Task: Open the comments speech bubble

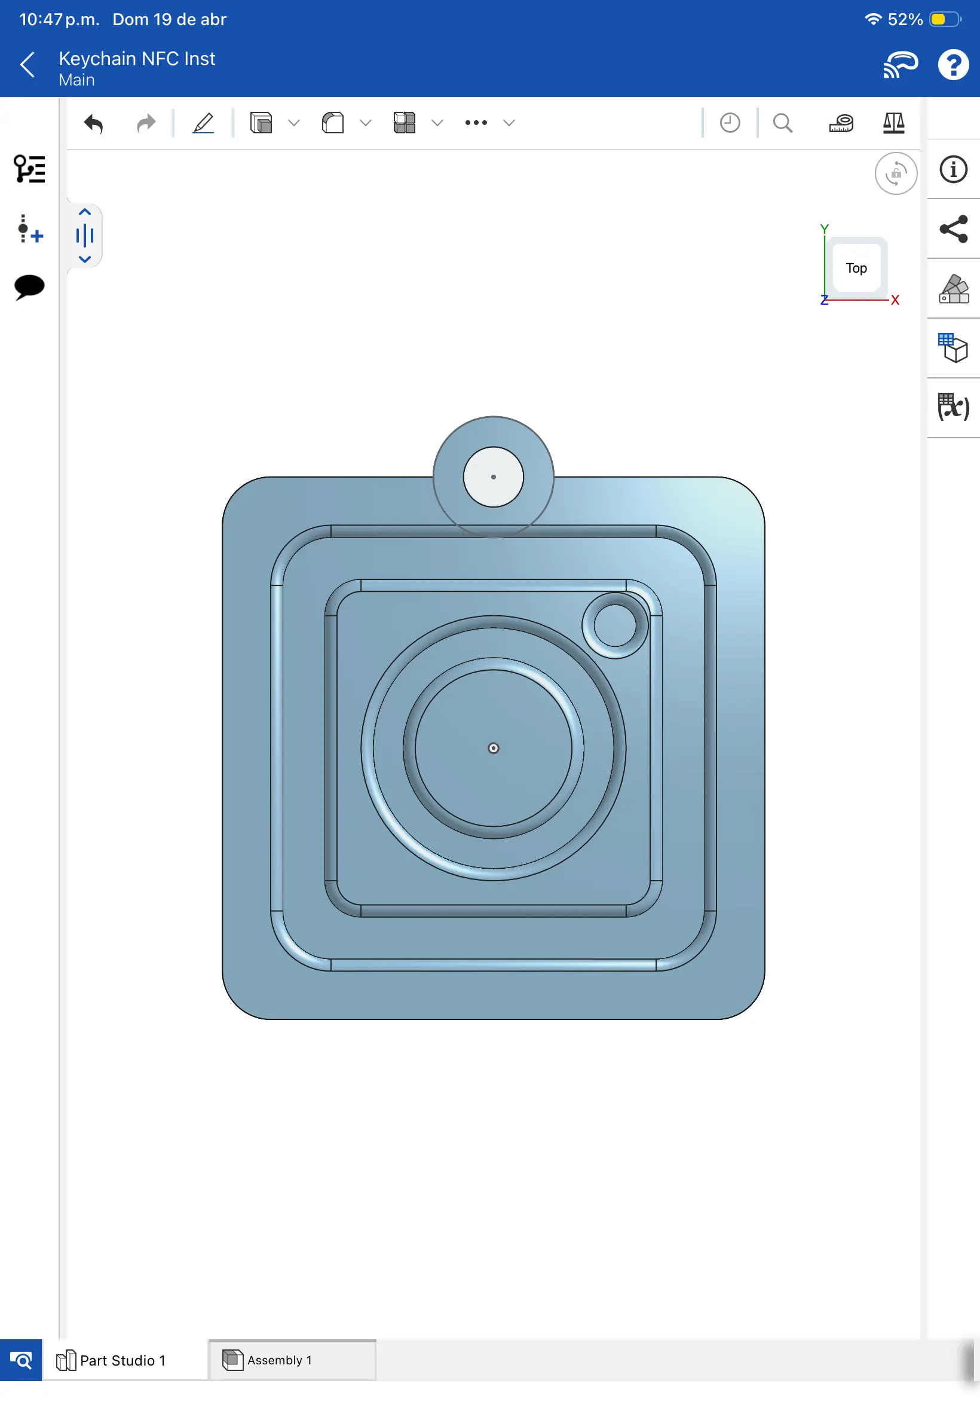Action: pyautogui.click(x=29, y=287)
